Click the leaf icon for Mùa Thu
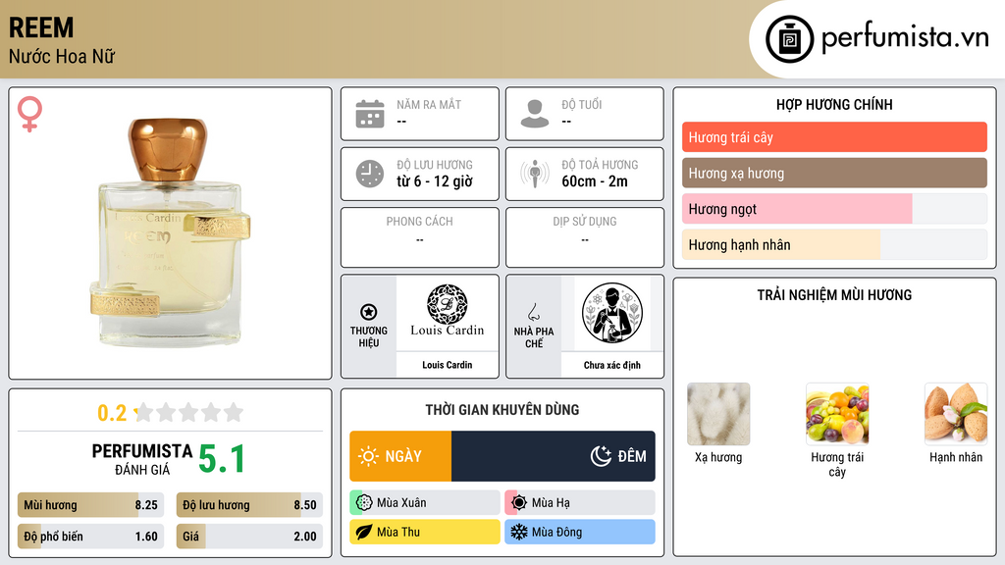The image size is (1005, 565). [364, 532]
